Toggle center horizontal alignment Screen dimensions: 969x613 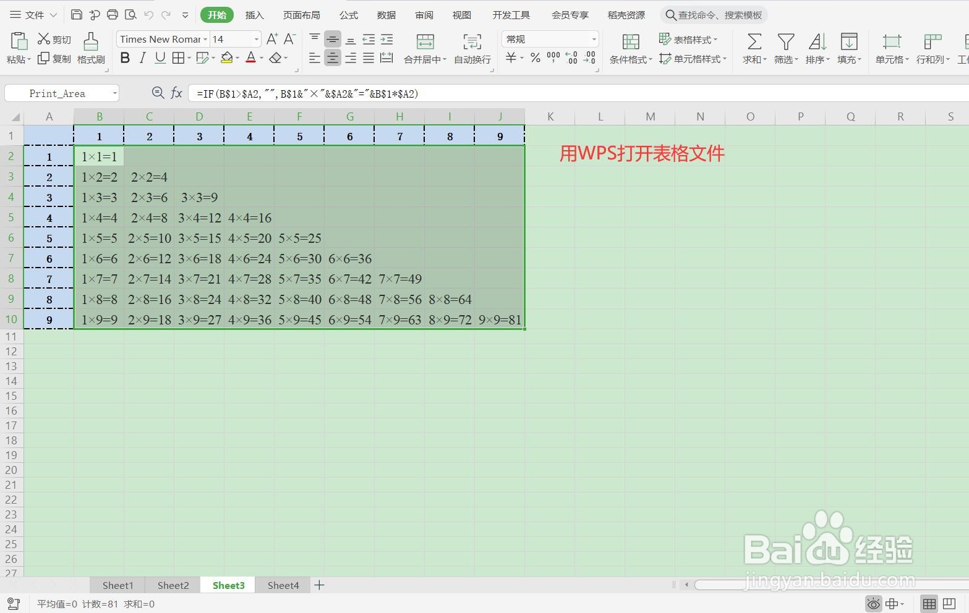point(333,58)
